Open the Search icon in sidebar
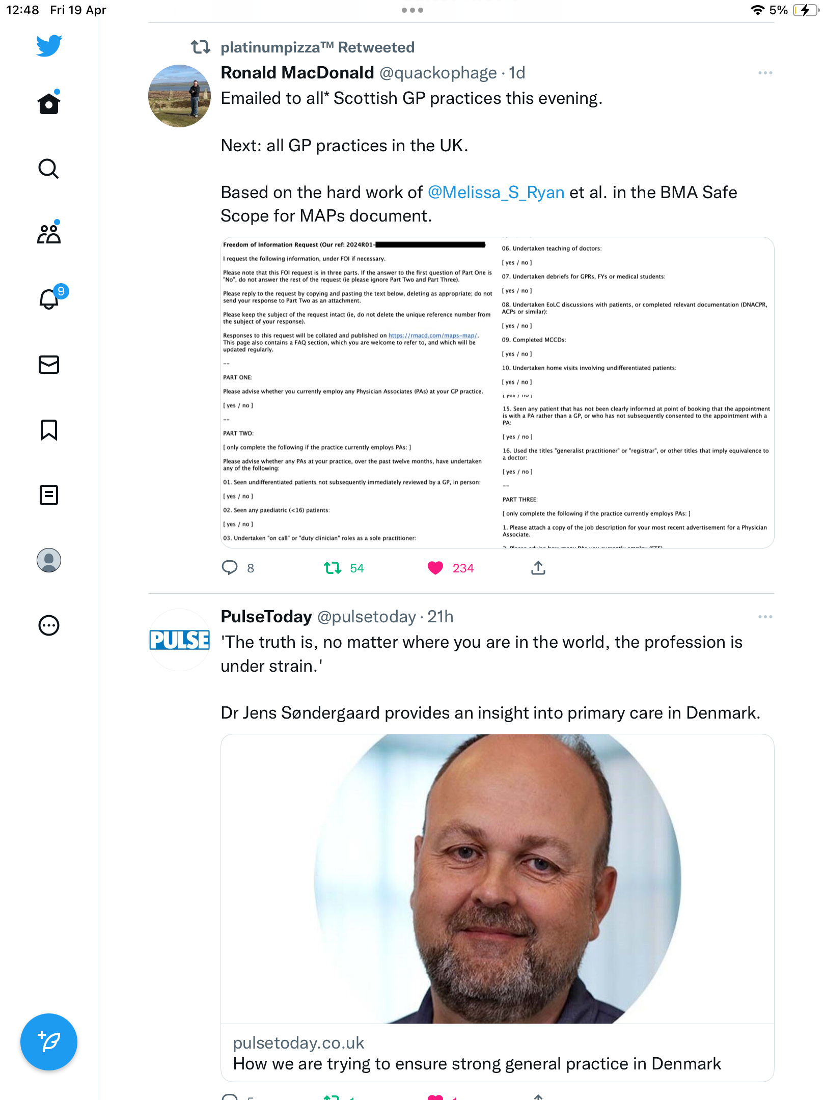The height and width of the screenshot is (1100, 825). [49, 169]
